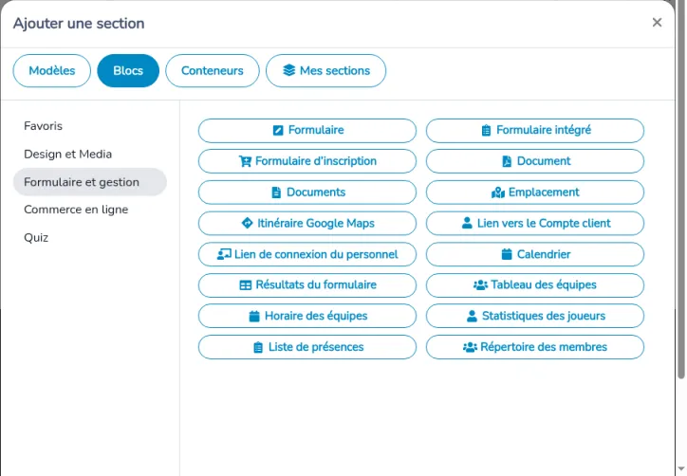Click the map pin icon beside Emplacement
Viewport: 687px width, 476px height.
coord(498,192)
